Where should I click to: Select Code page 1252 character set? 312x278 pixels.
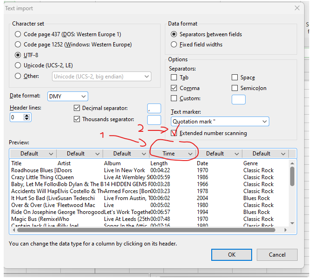pyautogui.click(x=18, y=45)
